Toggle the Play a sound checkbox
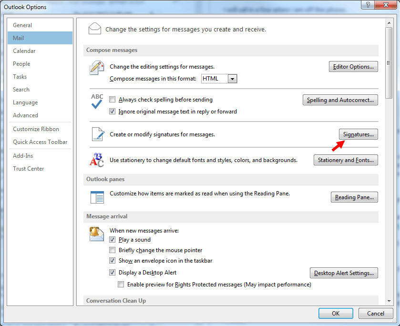The height and width of the screenshot is (326, 400). click(x=112, y=240)
